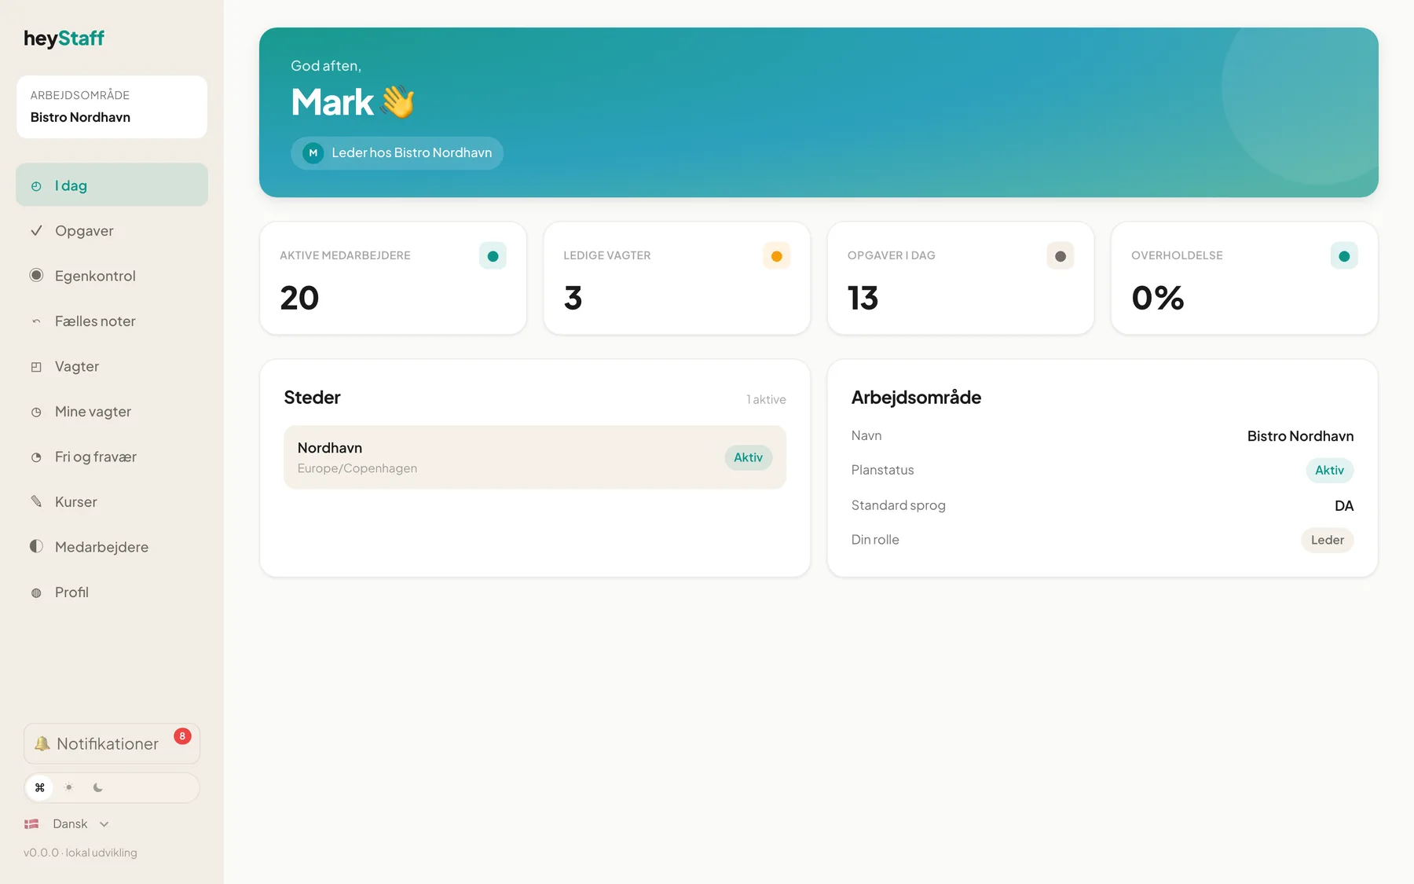Click the Standard sprog value DA
The width and height of the screenshot is (1414, 884).
(x=1343, y=505)
